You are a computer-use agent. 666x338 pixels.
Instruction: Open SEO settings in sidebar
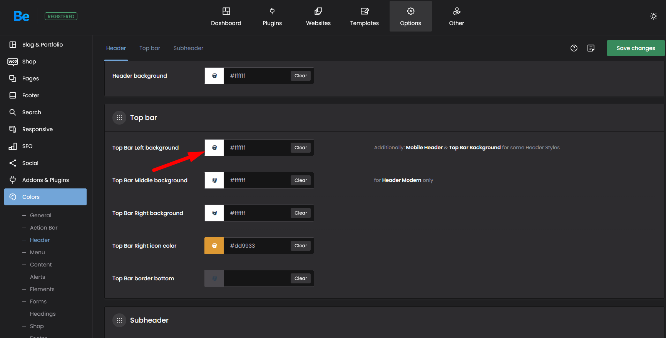pyautogui.click(x=45, y=146)
